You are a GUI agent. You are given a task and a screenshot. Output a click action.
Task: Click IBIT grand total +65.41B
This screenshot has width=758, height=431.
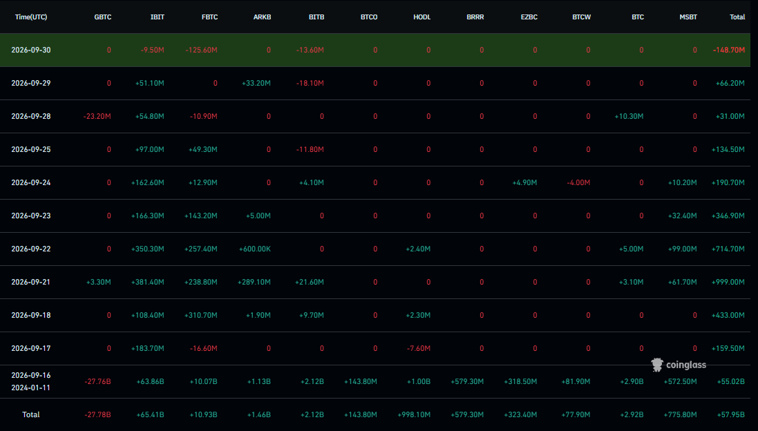pyautogui.click(x=150, y=415)
